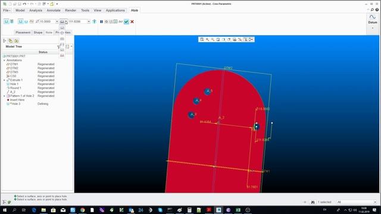Open the depth option dropdown arrow
Viewport: 381px width, 214px height.
coord(66,22)
